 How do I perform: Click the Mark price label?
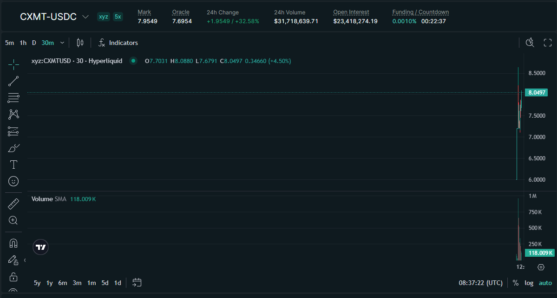point(144,12)
